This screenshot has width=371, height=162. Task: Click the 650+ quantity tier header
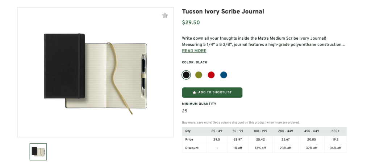335,131
